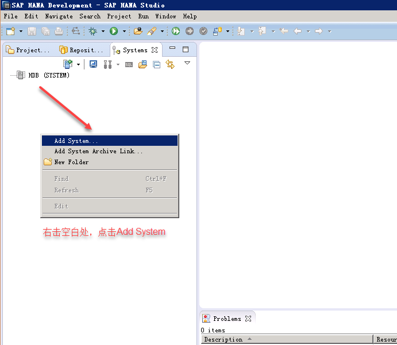The height and width of the screenshot is (345, 397).
Task: Click the Save disk icon
Action: 32,32
